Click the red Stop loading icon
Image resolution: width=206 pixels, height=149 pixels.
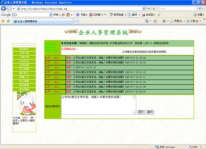154,9
